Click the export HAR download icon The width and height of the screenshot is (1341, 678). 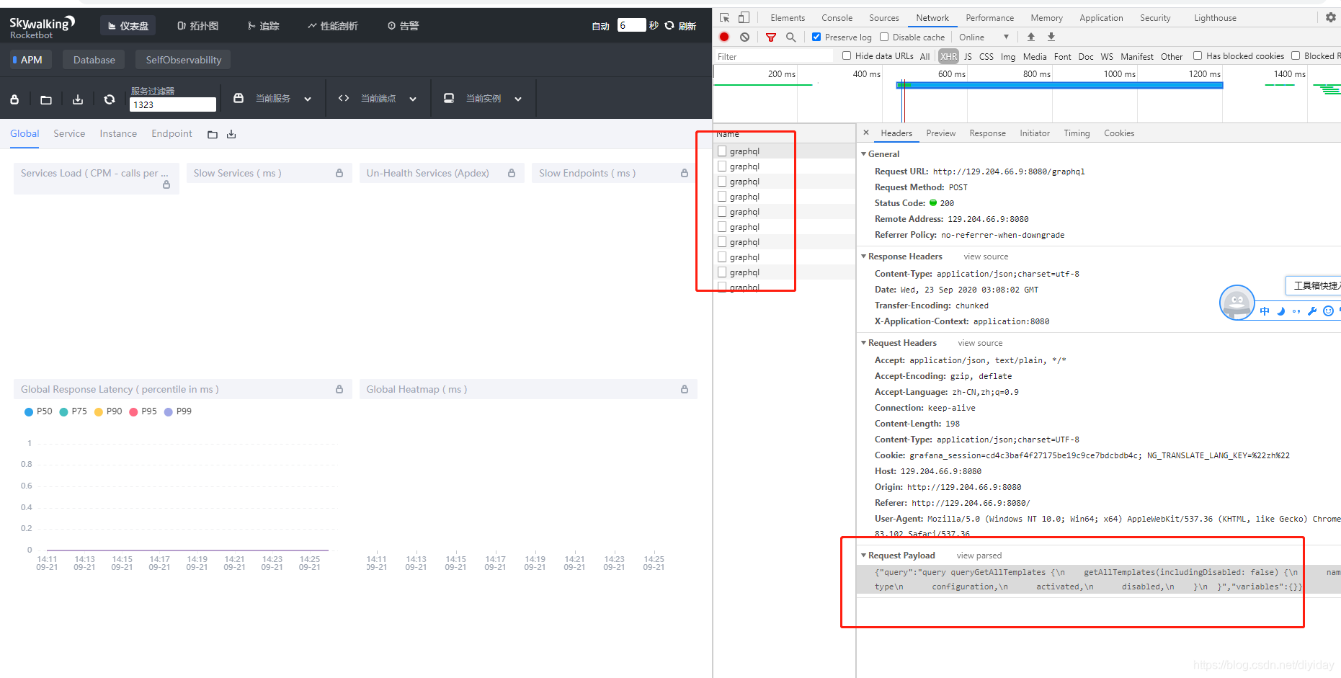(1051, 37)
